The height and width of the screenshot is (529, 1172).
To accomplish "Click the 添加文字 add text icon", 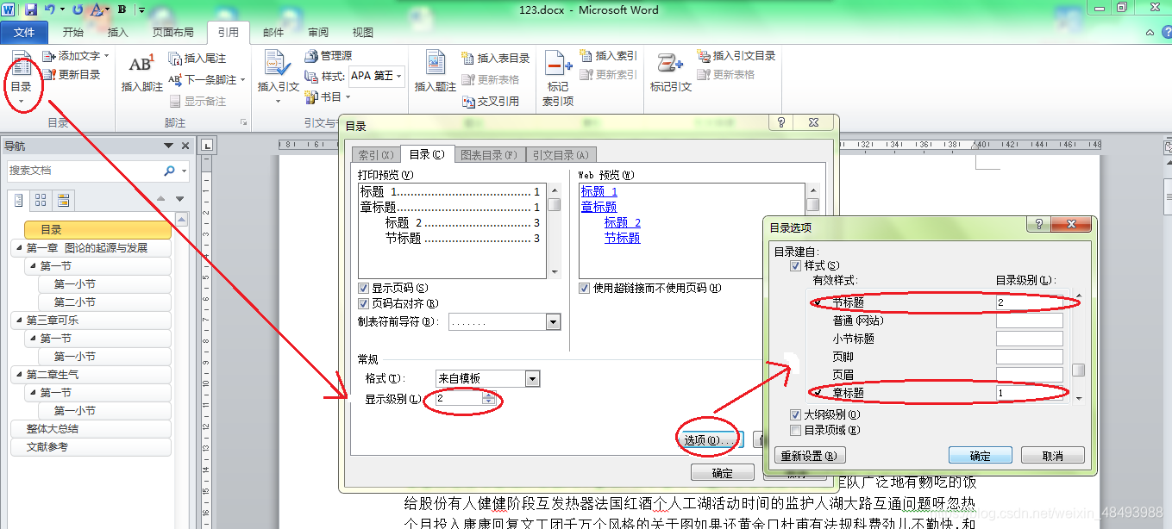I will pos(48,56).
